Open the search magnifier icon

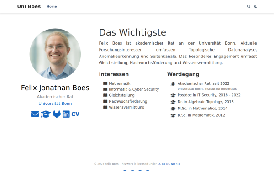[248, 6]
